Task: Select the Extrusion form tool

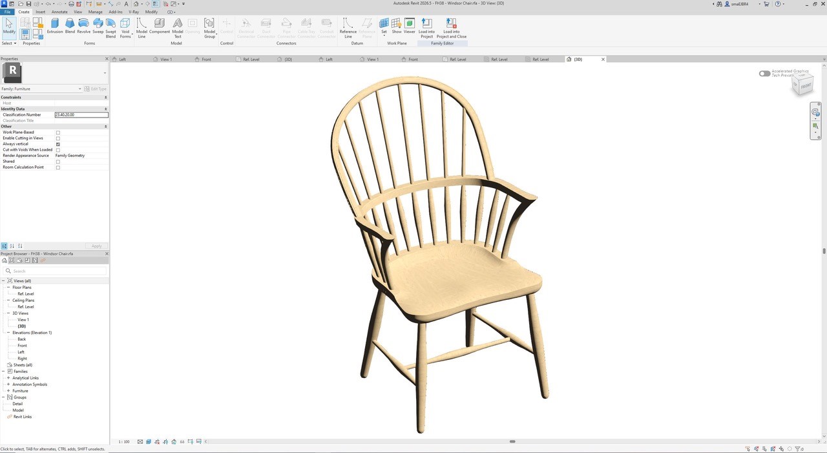Action: (x=55, y=26)
